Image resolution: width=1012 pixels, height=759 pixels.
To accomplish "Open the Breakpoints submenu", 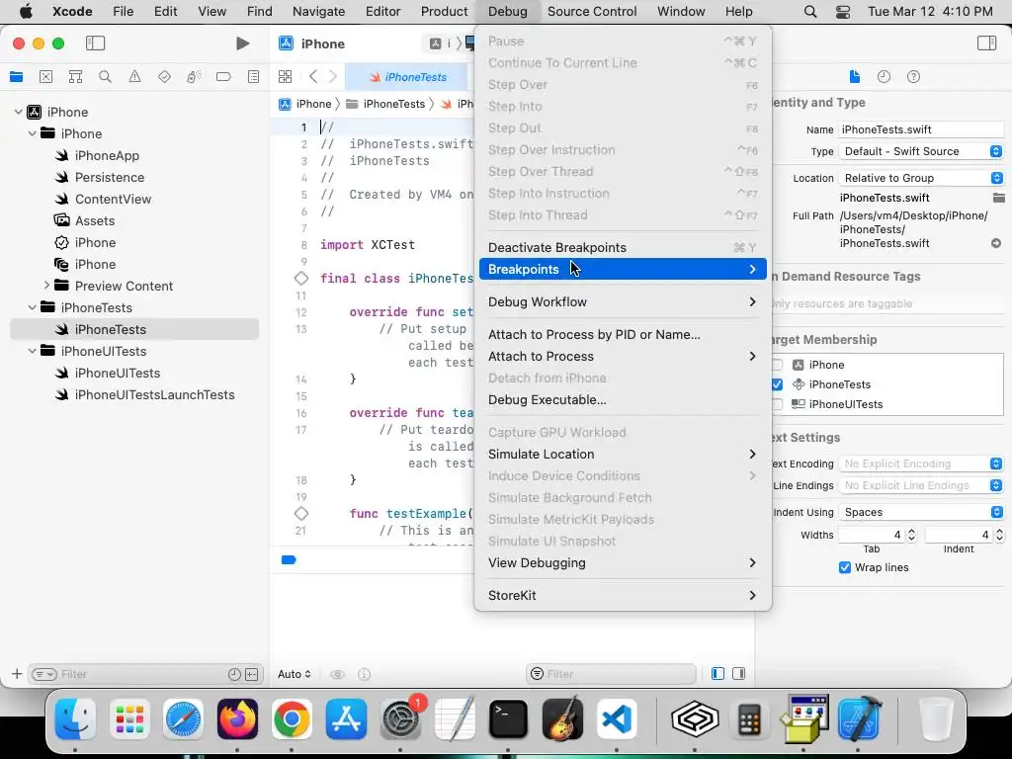I will (623, 269).
